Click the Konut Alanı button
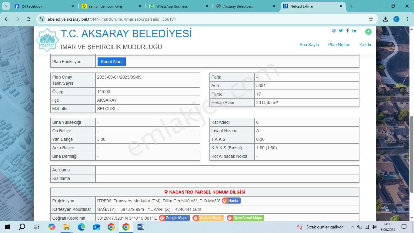 coord(112,62)
